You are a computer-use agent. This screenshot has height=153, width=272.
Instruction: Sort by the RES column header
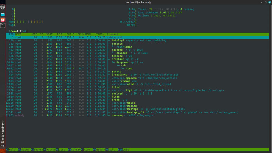59,34
